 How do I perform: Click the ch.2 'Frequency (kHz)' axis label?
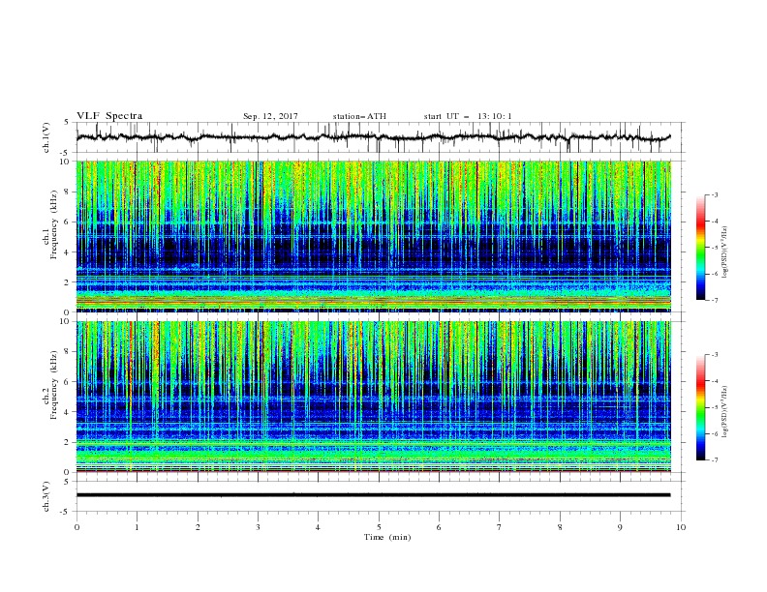tap(53, 385)
